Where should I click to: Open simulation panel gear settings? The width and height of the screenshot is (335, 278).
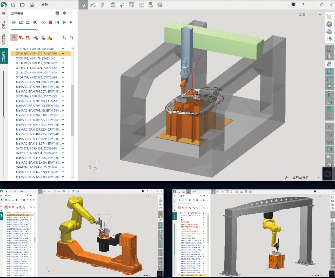(64, 13)
